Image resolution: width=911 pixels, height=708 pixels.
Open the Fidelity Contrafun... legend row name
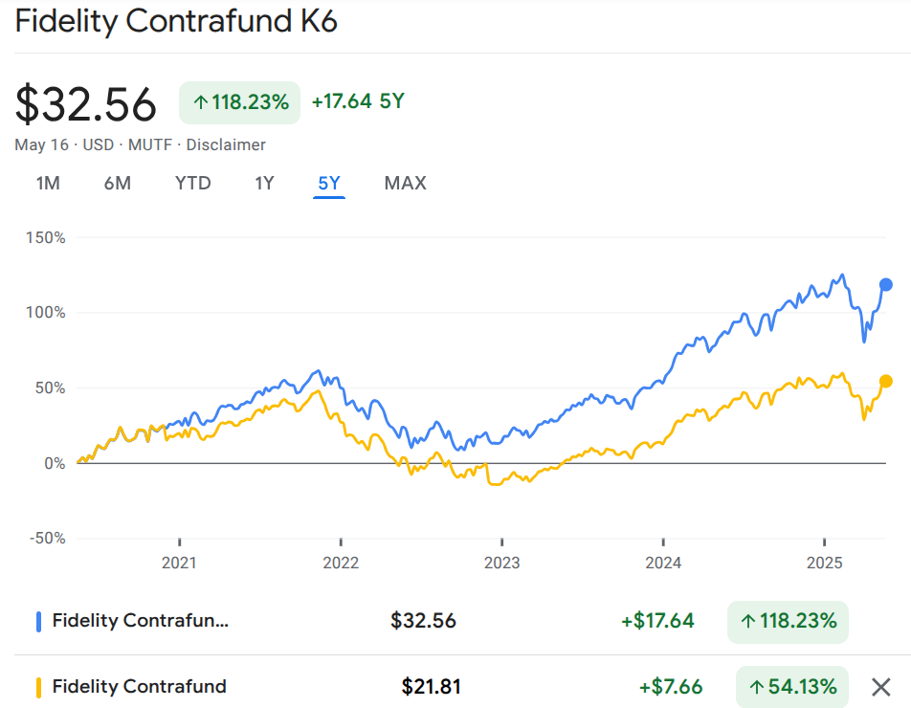pyautogui.click(x=140, y=620)
